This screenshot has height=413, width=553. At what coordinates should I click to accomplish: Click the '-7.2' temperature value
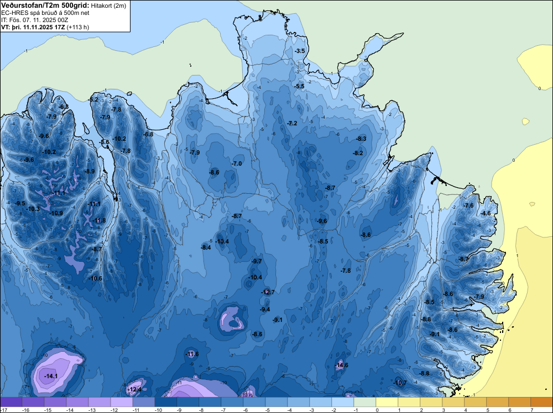coord(292,123)
